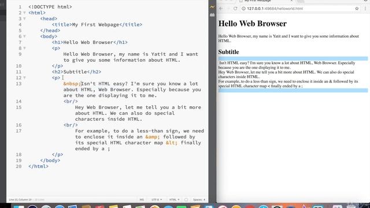Open the Extension Manager brick icon
This screenshot has height=208, width=370.
click(212, 15)
